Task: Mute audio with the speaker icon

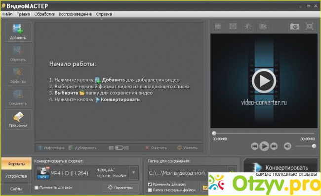Action: coord(287,146)
